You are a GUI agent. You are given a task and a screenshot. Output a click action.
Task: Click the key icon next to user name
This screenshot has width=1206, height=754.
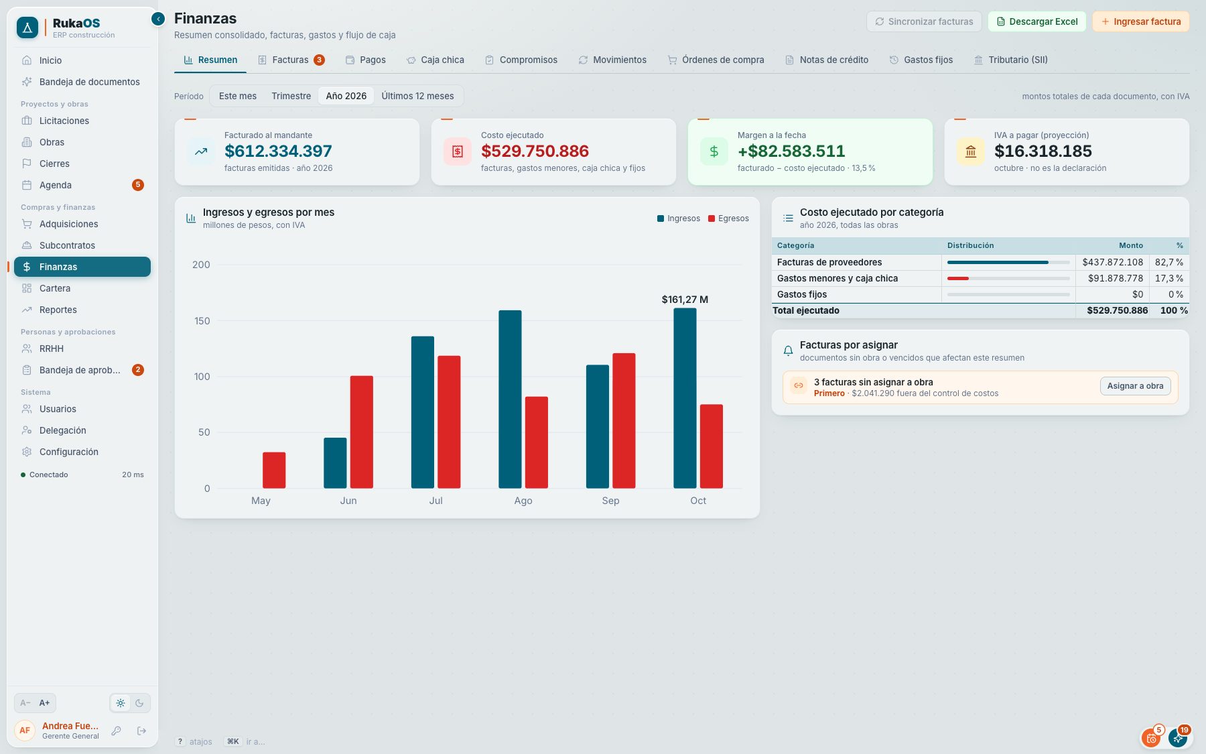click(x=116, y=731)
